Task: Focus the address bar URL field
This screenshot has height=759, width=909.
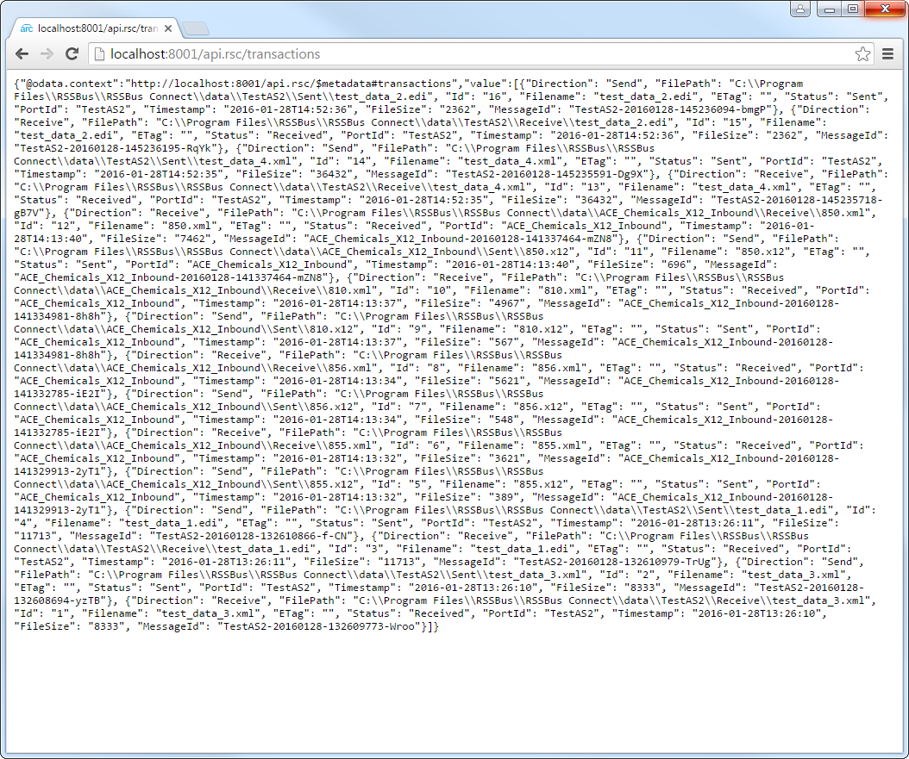Action: point(431,54)
